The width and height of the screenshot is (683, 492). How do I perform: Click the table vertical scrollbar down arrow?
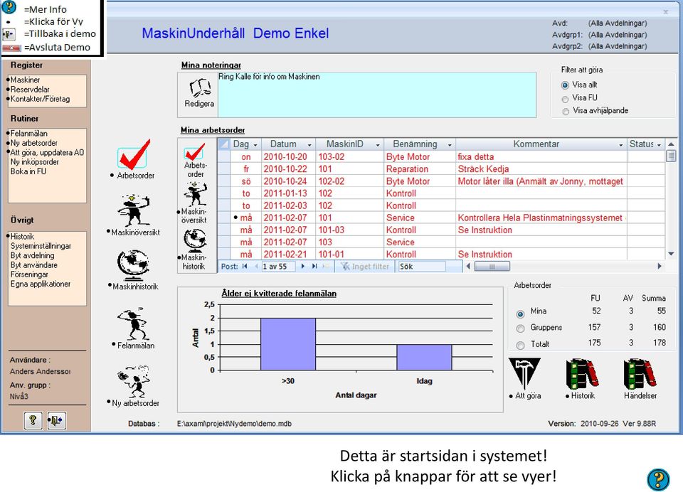[x=671, y=253]
